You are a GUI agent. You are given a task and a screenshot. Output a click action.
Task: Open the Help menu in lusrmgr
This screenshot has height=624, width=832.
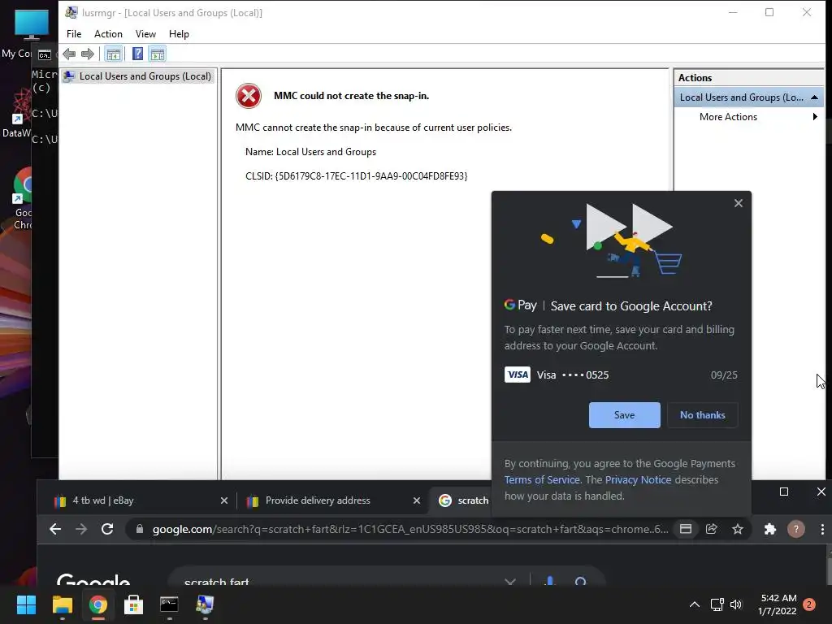179,34
